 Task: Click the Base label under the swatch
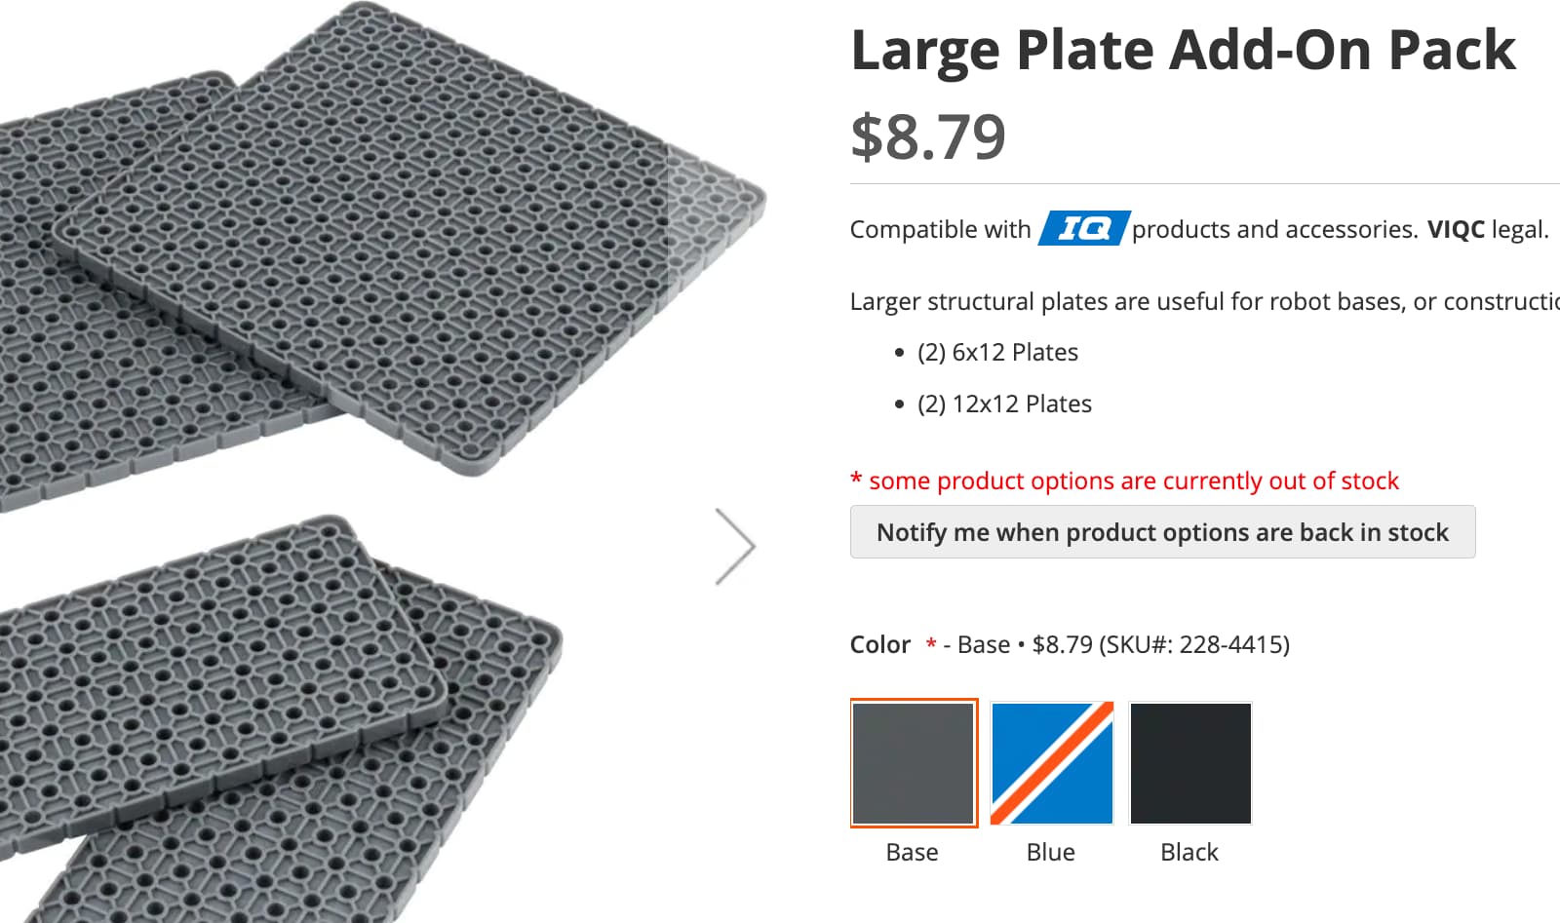[x=912, y=852]
